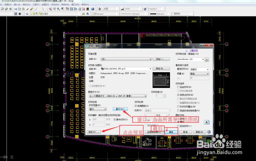The height and width of the screenshot is (161, 256).
Task: Select the Match Properties brush icon
Action: point(27,9)
